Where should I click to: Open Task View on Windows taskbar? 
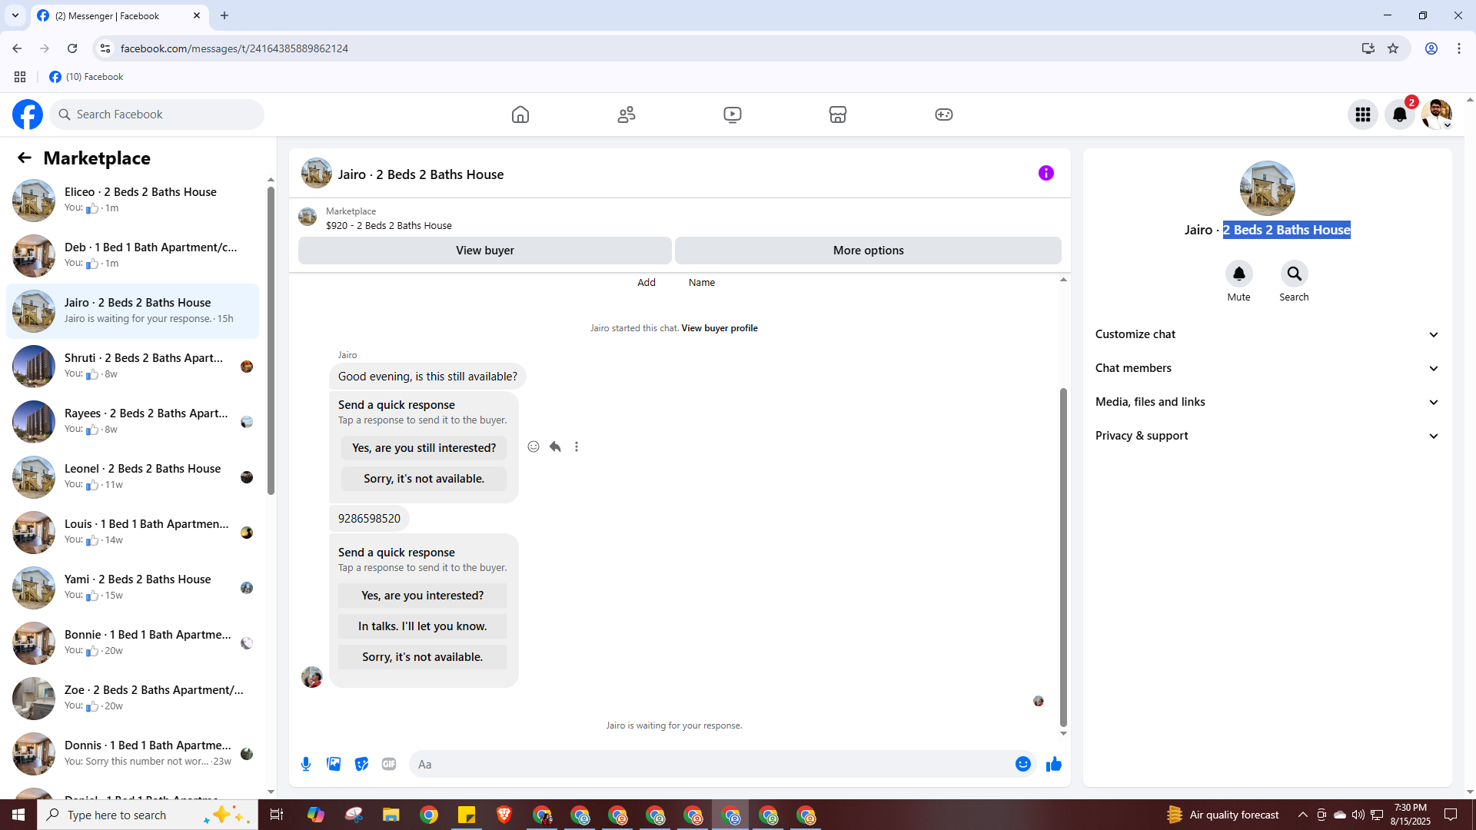pyautogui.click(x=277, y=815)
